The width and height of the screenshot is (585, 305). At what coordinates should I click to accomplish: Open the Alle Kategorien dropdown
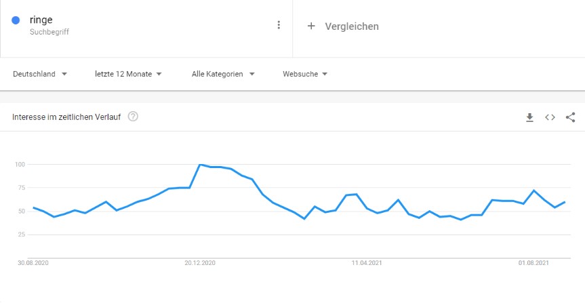[222, 74]
